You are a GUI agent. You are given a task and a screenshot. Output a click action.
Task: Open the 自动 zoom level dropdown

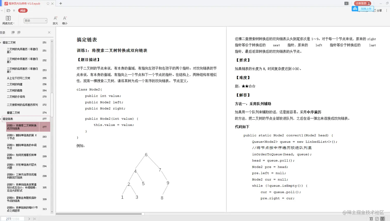tap(35, 20)
